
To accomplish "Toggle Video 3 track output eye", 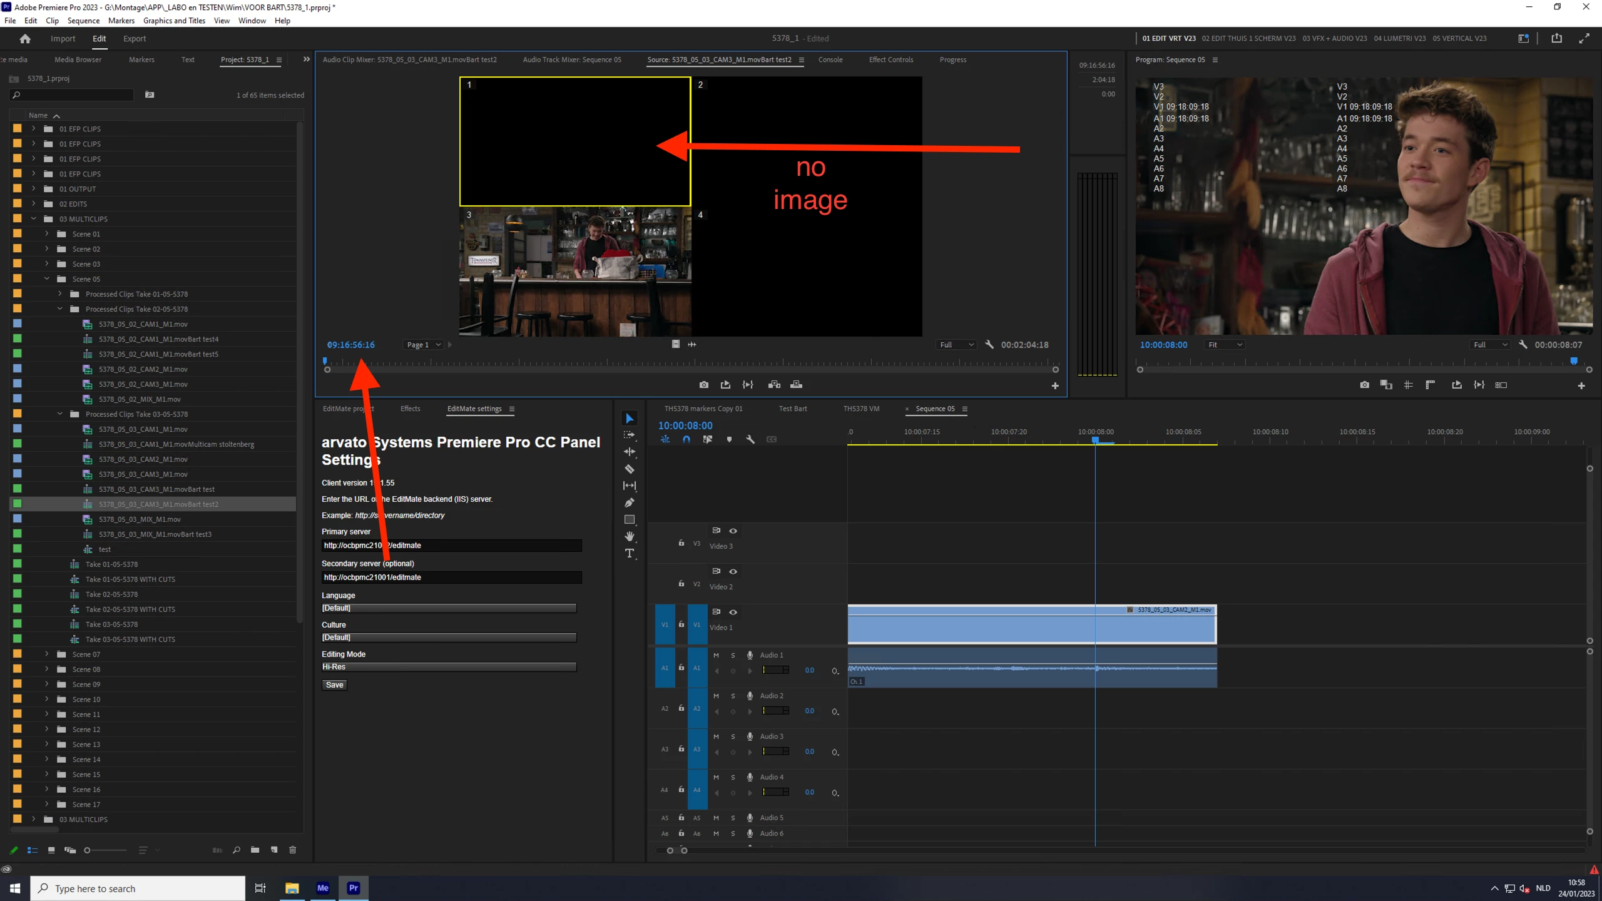I will tap(733, 531).
